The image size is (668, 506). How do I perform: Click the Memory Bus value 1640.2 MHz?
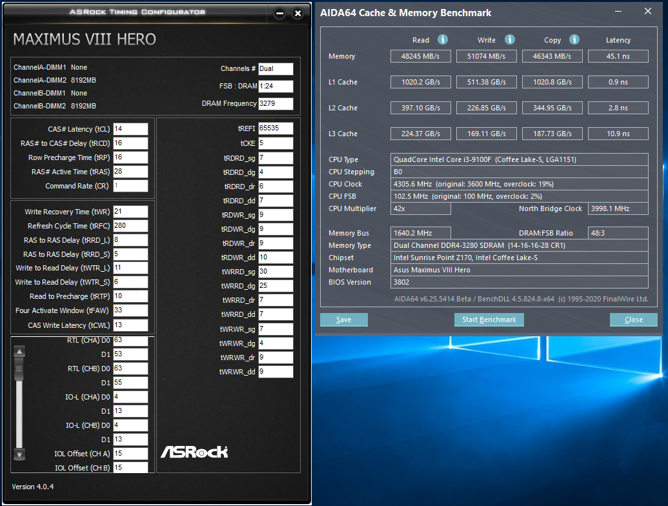[x=420, y=233]
